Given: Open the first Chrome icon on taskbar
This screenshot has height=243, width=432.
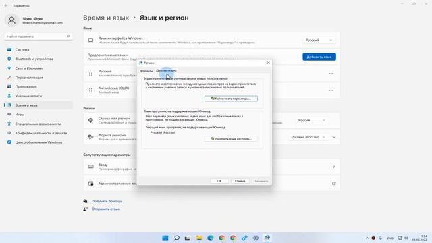Looking at the screenshot, I should tap(222, 238).
